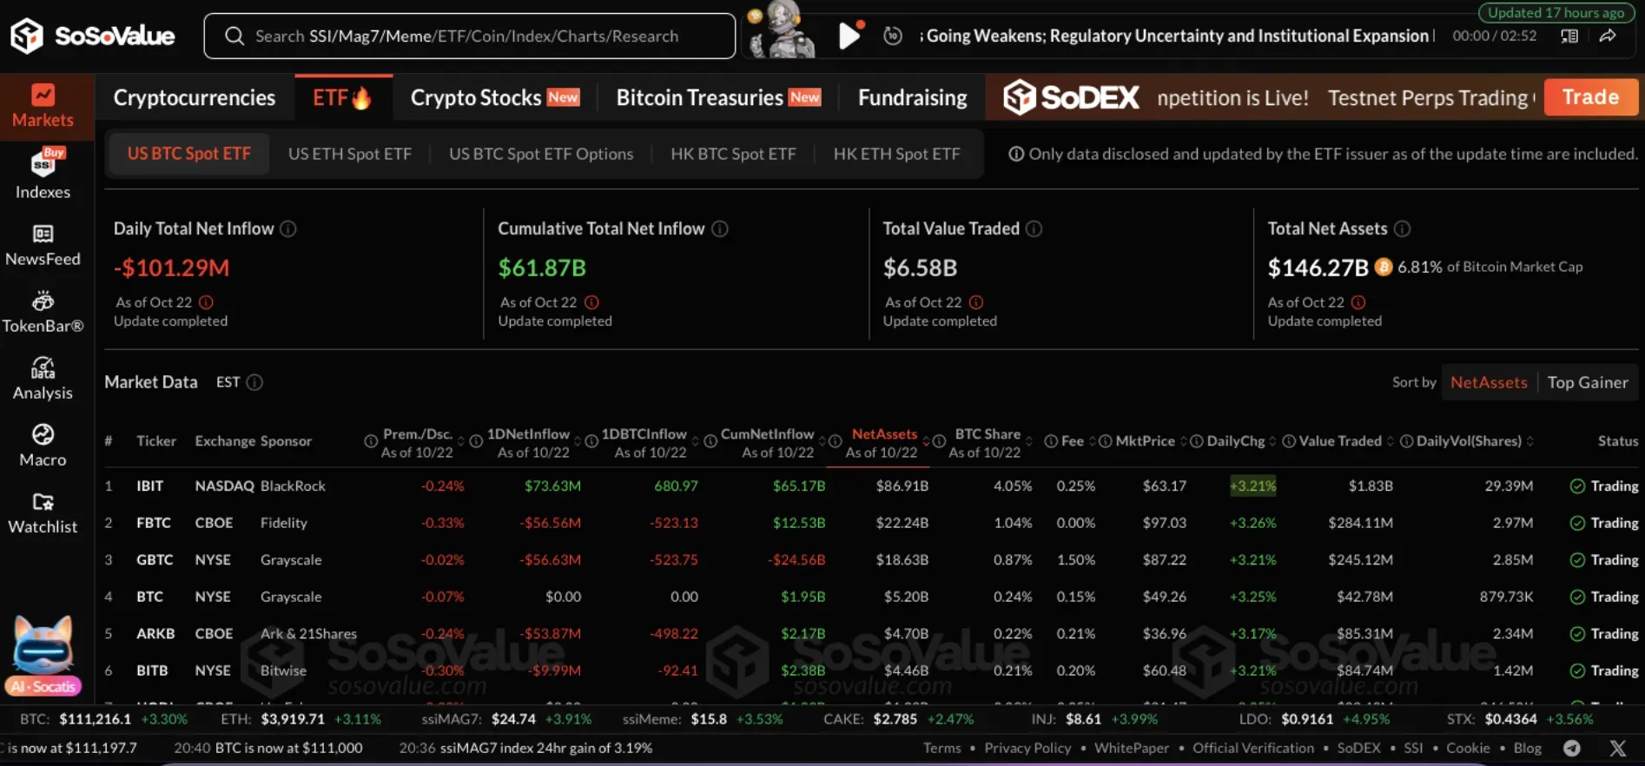Screen dimensions: 1645x766
Task: Click the Bitcoin coin icon next to 6.81%
Action: pyautogui.click(x=1384, y=267)
